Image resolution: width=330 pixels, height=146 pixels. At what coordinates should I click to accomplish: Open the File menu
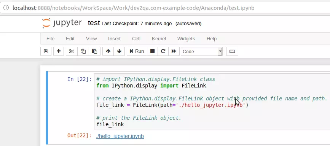(x=51, y=39)
